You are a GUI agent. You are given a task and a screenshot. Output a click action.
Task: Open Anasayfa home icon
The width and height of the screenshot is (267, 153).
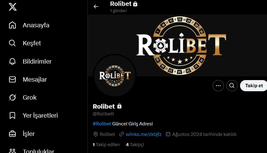(x=12, y=25)
